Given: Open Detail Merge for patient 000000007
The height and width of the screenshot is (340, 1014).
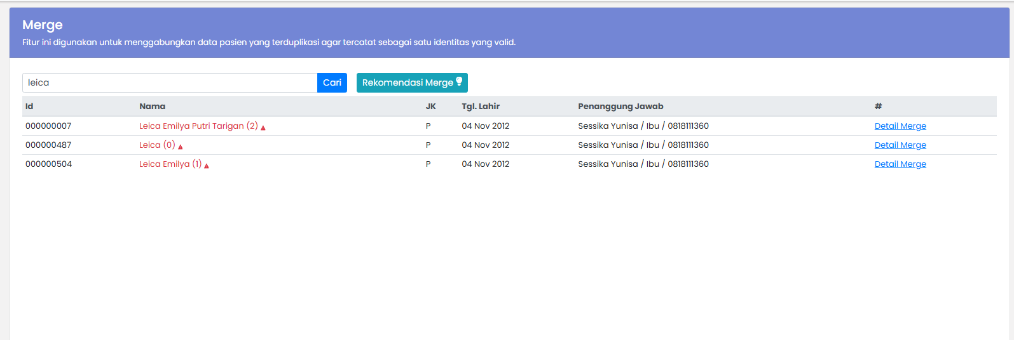Looking at the screenshot, I should [x=900, y=126].
